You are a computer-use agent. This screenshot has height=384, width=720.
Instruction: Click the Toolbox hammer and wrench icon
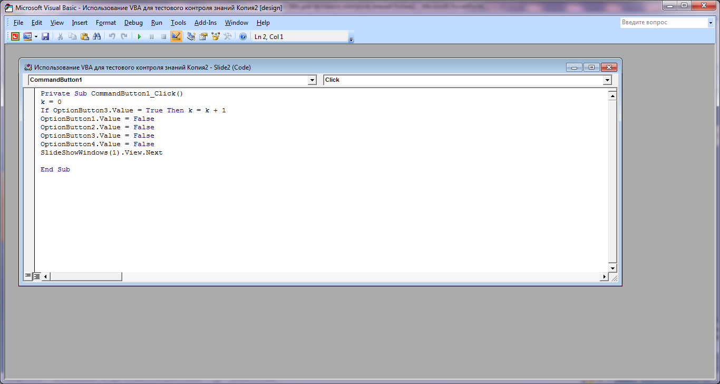pos(228,36)
